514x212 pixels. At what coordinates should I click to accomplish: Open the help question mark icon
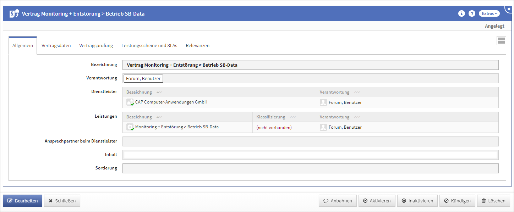pyautogui.click(x=472, y=13)
